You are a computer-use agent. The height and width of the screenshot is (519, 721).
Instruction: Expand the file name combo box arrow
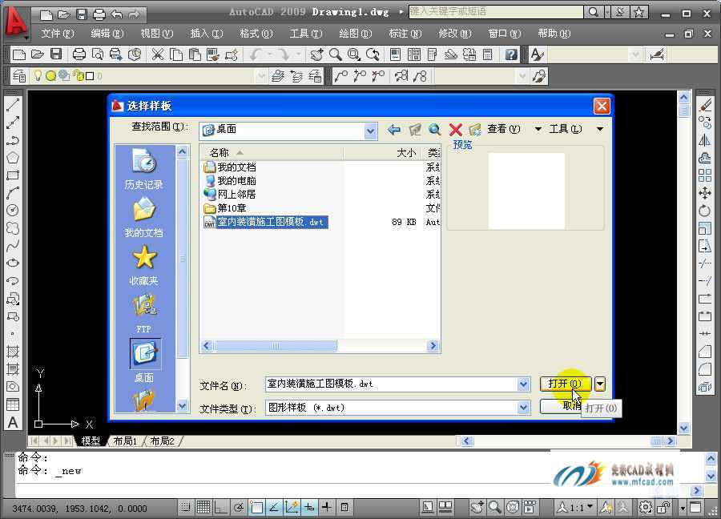coord(523,384)
